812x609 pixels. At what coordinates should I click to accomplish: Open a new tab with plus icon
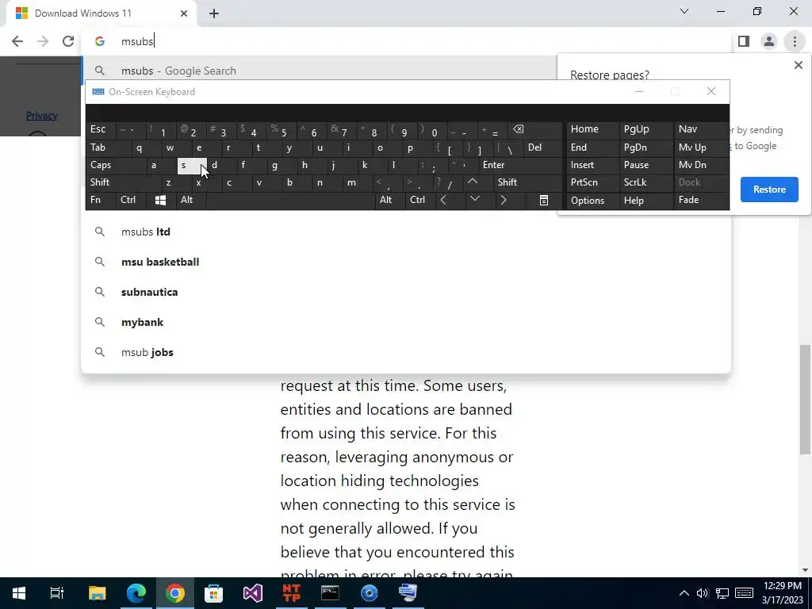pos(214,13)
